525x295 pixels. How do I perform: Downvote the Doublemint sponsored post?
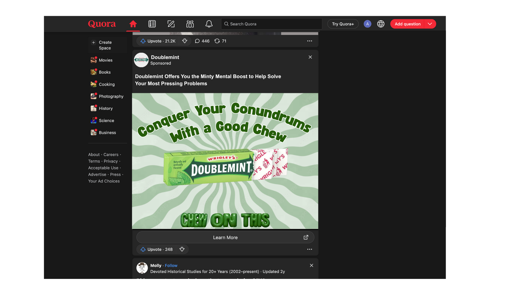182,249
